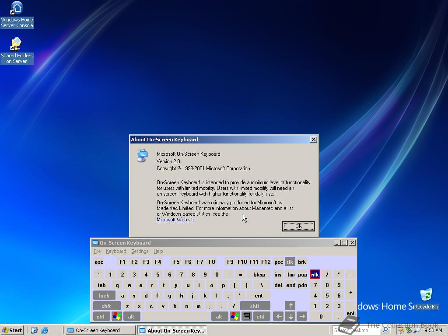The image size is (448, 336).
Task: Click OK in About dialog
Action: [x=298, y=226]
